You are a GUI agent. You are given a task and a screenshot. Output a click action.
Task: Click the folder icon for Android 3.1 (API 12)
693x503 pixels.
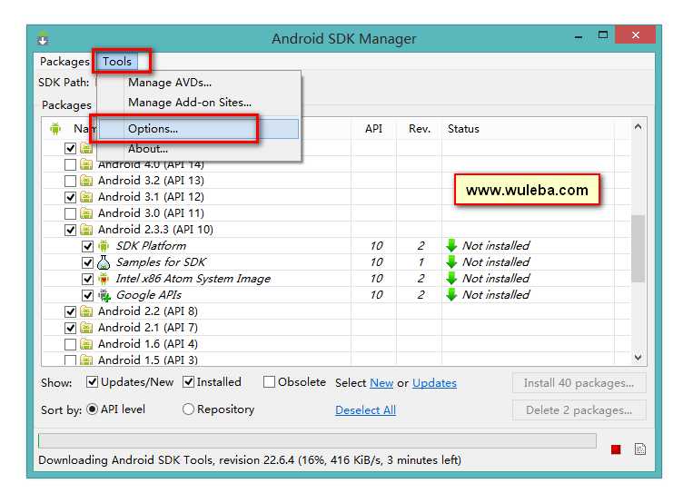coord(86,197)
